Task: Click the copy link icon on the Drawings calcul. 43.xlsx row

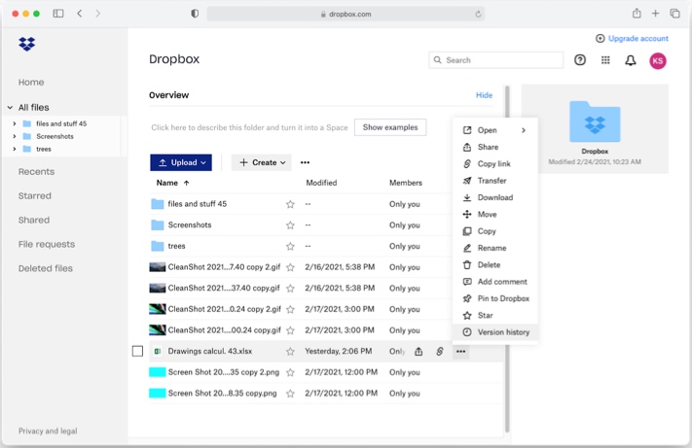Action: coord(440,351)
